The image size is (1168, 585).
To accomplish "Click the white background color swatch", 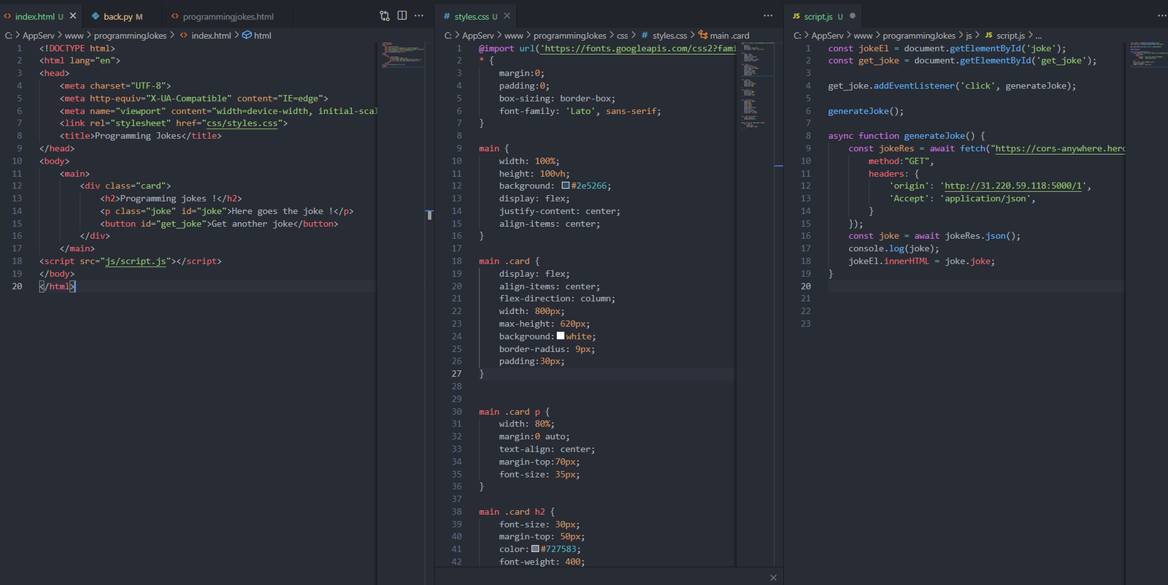I will [x=561, y=336].
